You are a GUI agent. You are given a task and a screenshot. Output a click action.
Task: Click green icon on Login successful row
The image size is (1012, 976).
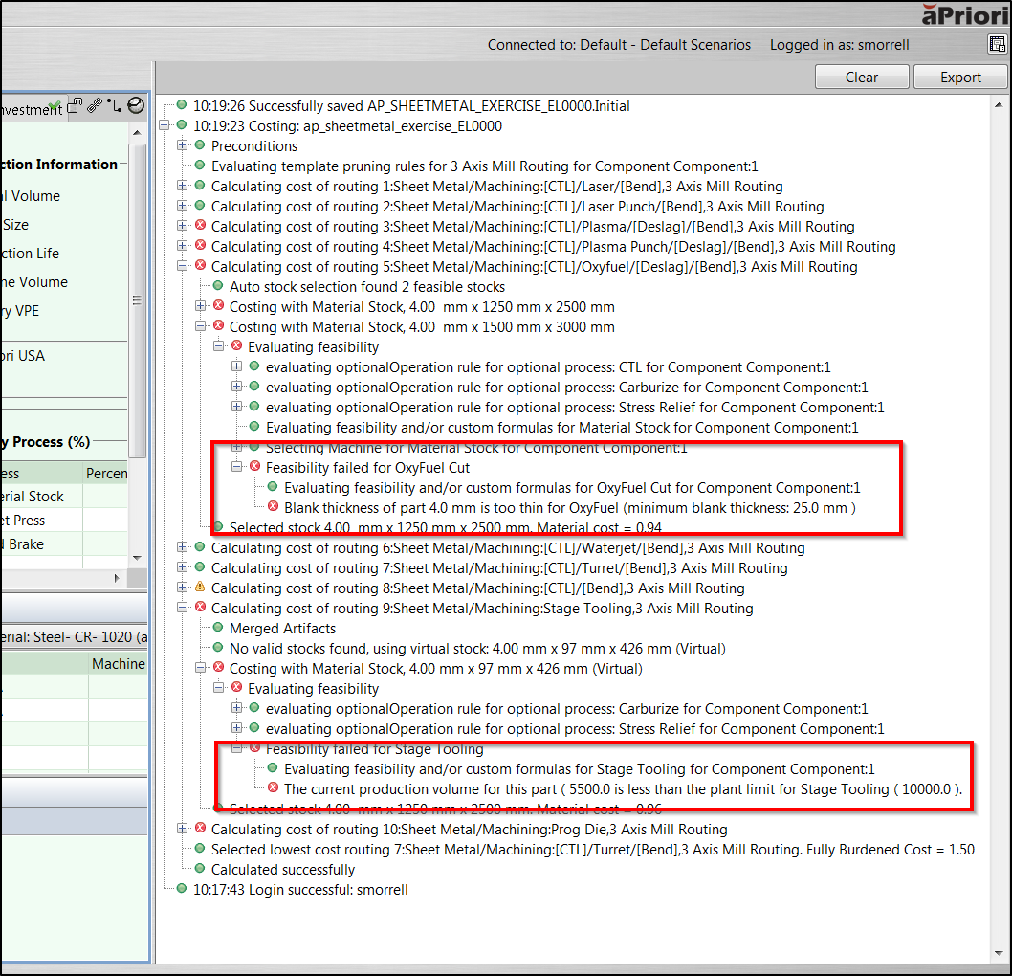pos(182,889)
